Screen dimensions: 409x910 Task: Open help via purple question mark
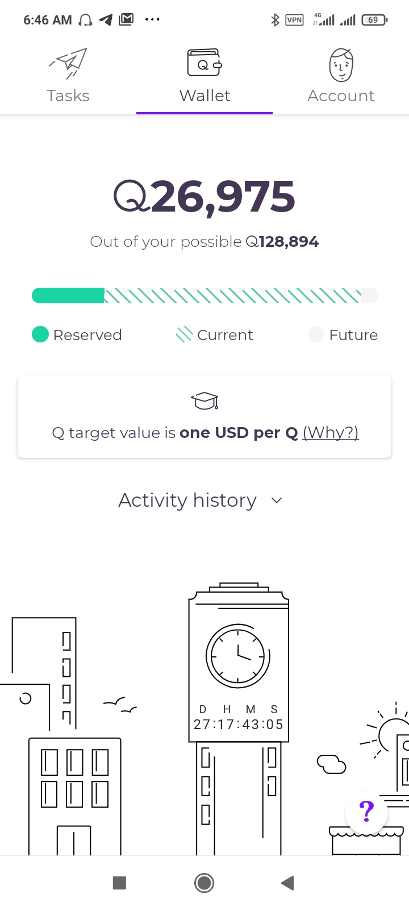tap(367, 812)
